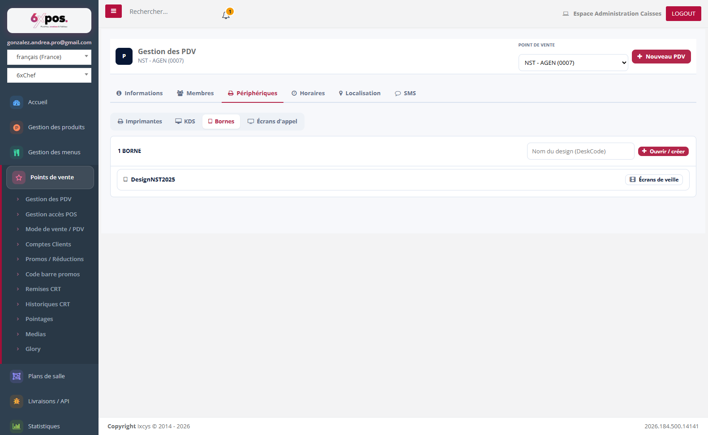Click the DesignNST2025 borne name
Image resolution: width=708 pixels, height=435 pixels.
(x=153, y=180)
